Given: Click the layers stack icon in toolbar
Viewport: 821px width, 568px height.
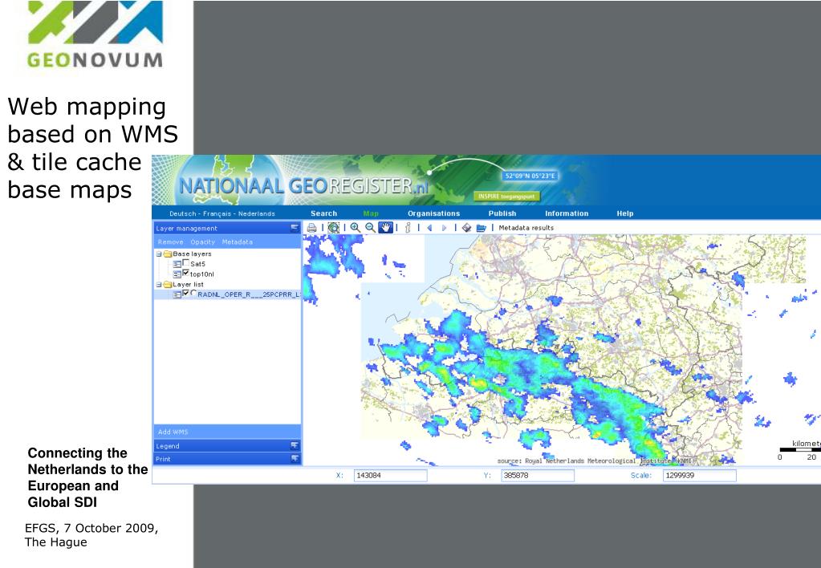Looking at the screenshot, I should pos(466,228).
